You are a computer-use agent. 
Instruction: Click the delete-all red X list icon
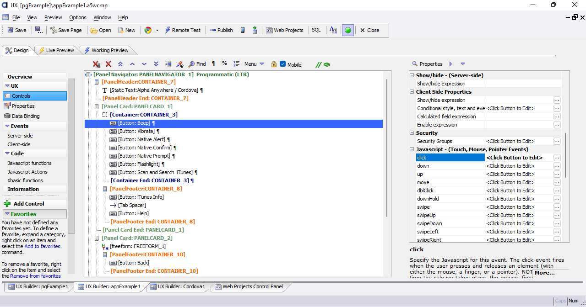(x=97, y=64)
